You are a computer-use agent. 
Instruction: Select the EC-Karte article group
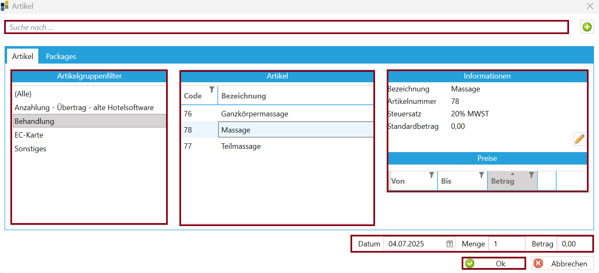(89, 135)
